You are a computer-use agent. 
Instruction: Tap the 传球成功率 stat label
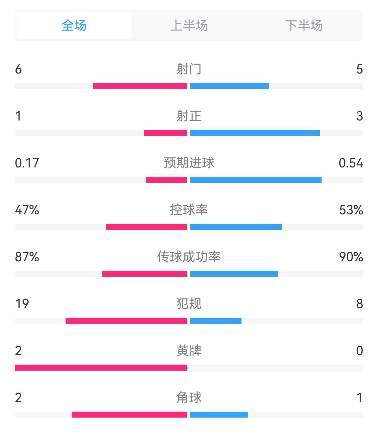pos(189,257)
